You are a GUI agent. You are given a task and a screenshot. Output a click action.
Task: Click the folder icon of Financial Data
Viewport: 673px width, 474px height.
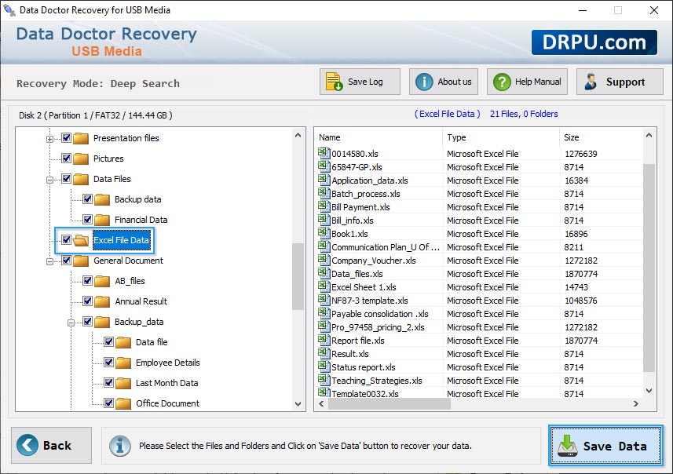click(102, 220)
